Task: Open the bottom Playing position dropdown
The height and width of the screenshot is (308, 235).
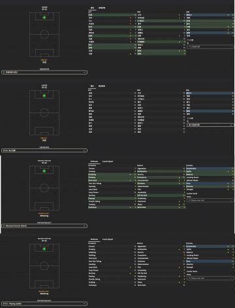Action: tap(44, 303)
